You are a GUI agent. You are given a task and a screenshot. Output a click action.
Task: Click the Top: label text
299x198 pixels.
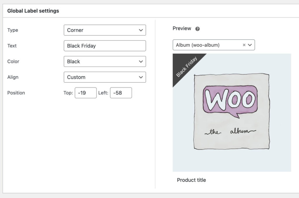pyautogui.click(x=68, y=93)
